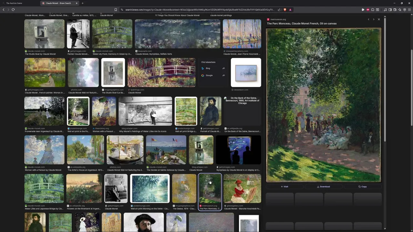Click the share arrow next to Google
This screenshot has height=232, width=413.
(x=223, y=75)
